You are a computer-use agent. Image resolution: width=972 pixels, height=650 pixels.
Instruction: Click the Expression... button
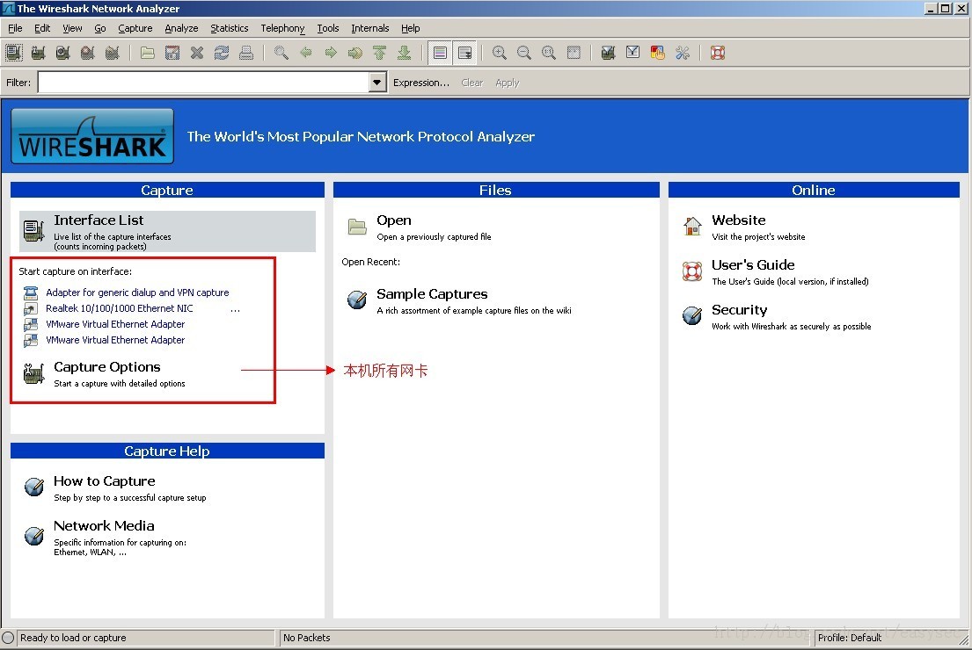click(420, 83)
